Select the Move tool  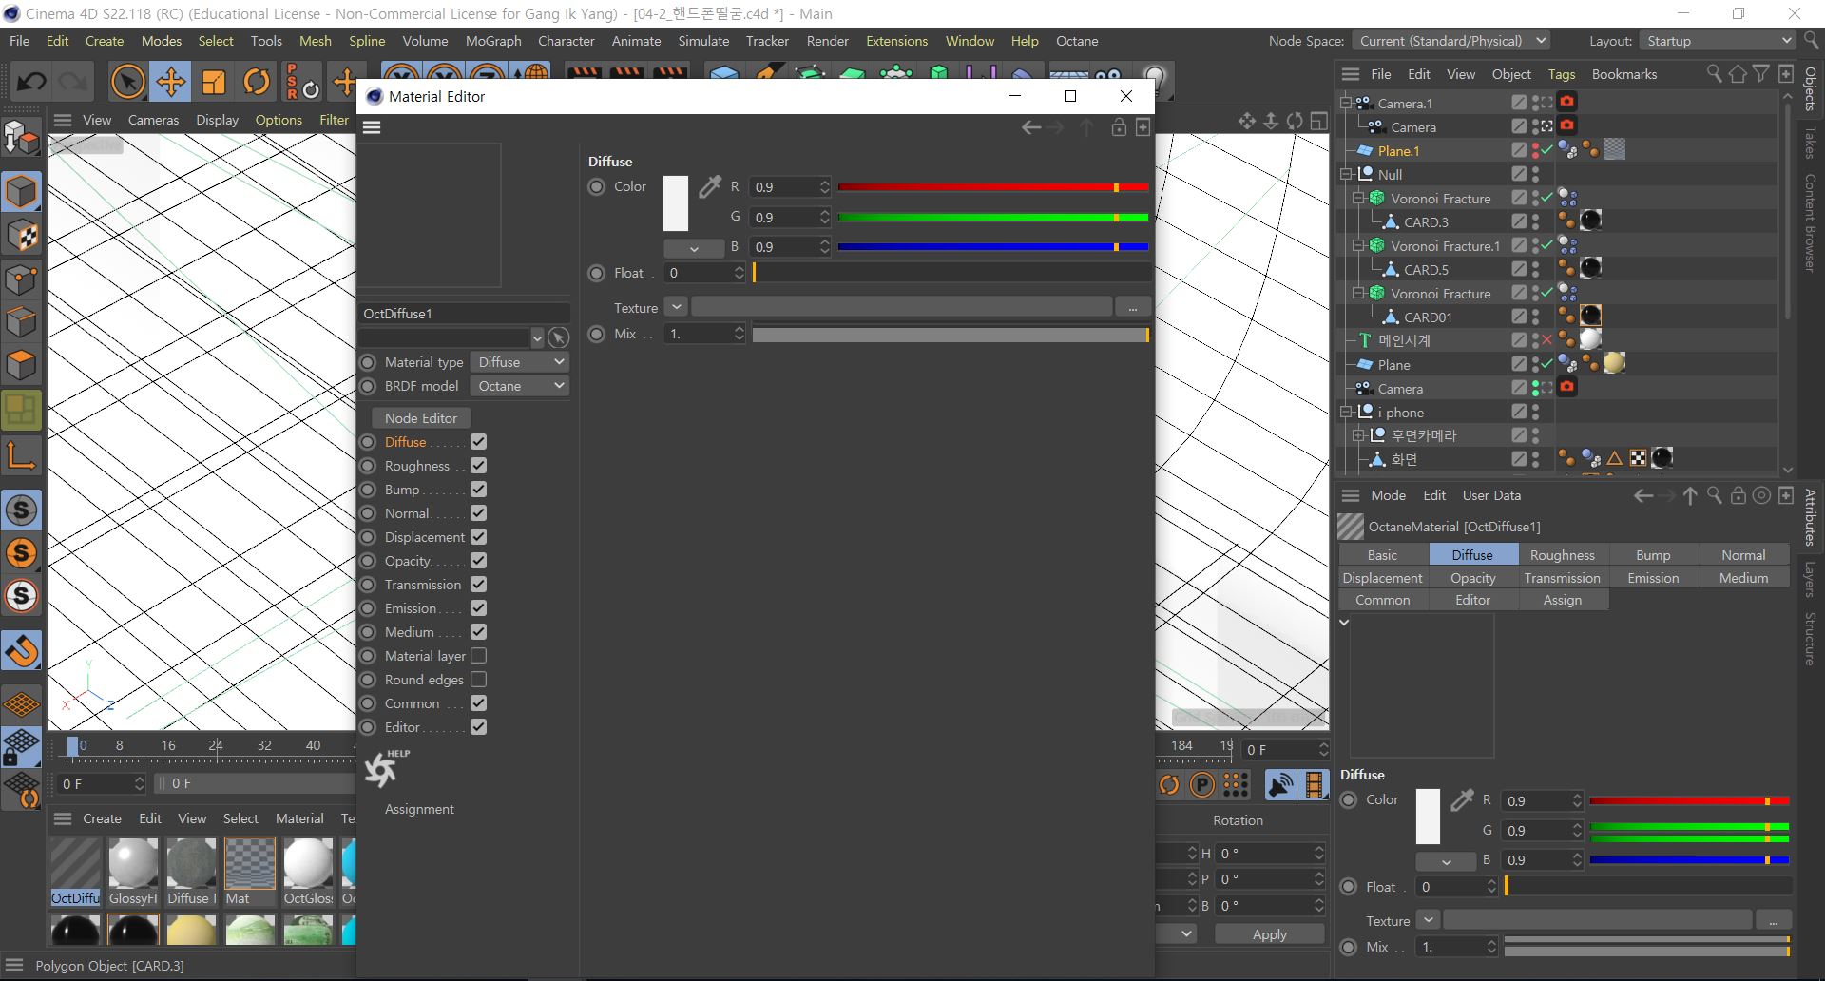coord(171,82)
